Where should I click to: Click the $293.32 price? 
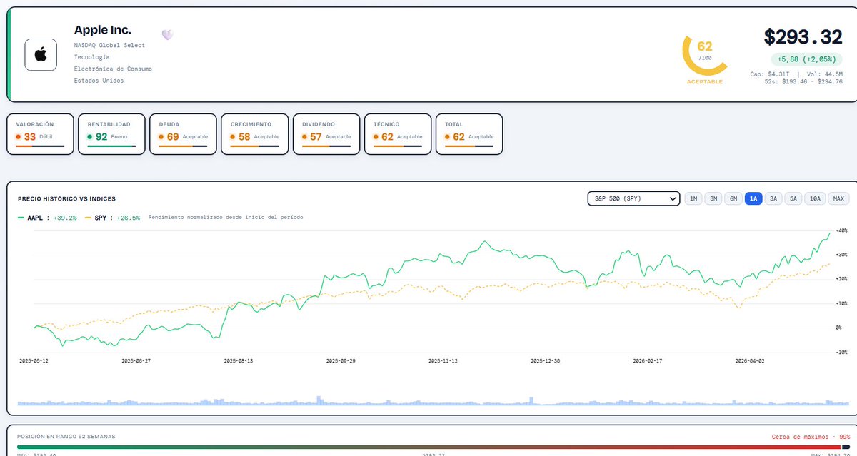[803, 37]
